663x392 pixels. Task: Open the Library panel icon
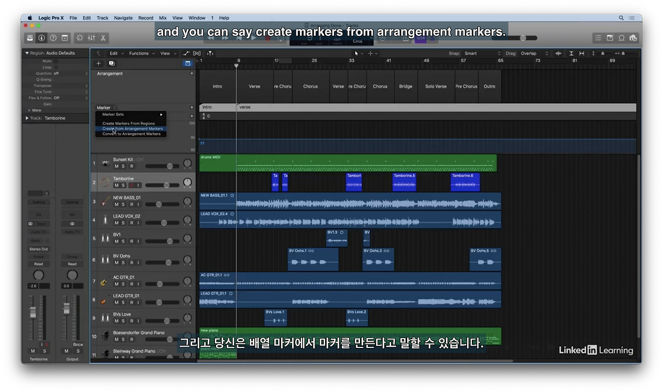click(30, 38)
